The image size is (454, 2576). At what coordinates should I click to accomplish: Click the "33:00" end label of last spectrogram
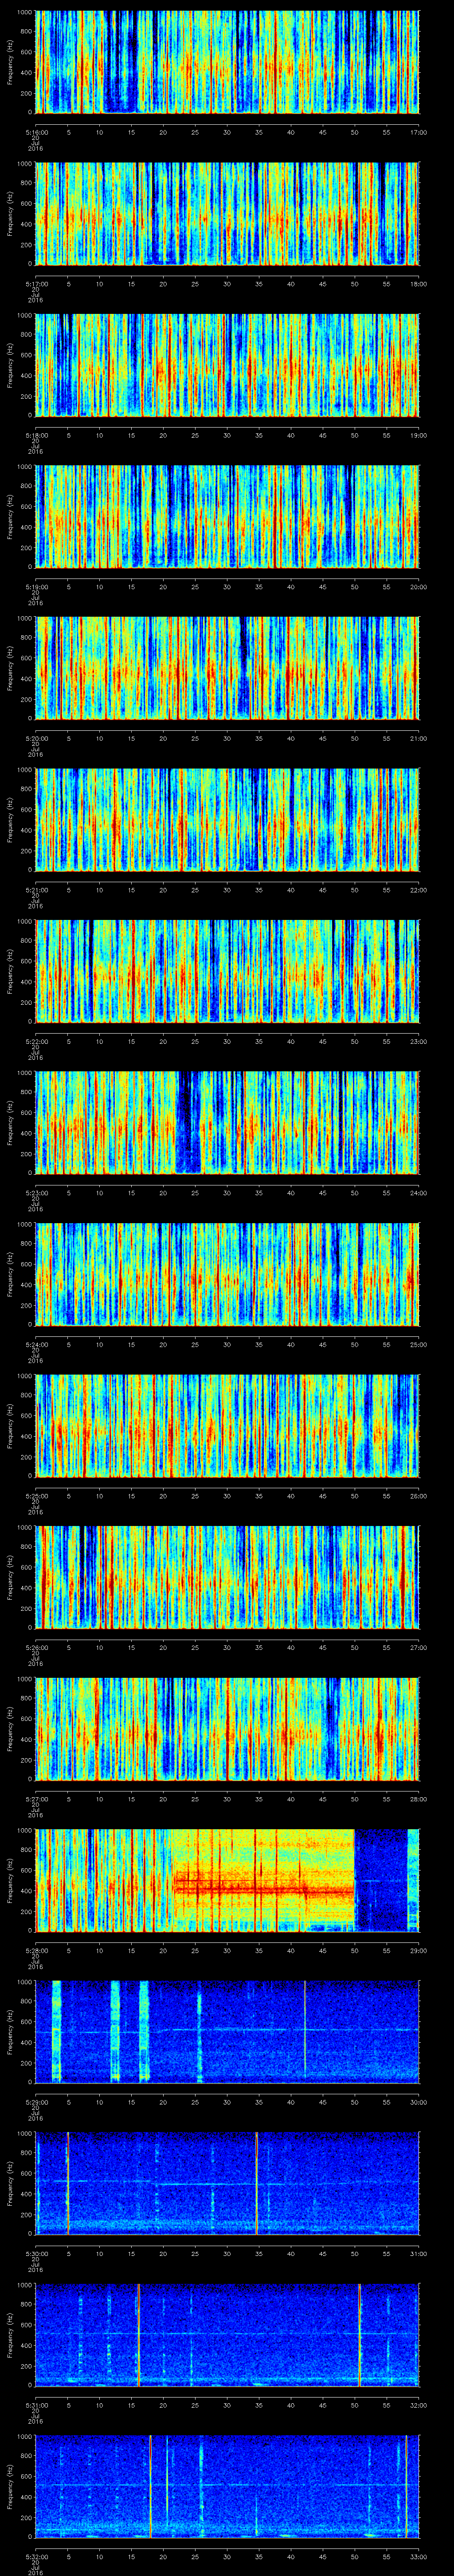418,2556
